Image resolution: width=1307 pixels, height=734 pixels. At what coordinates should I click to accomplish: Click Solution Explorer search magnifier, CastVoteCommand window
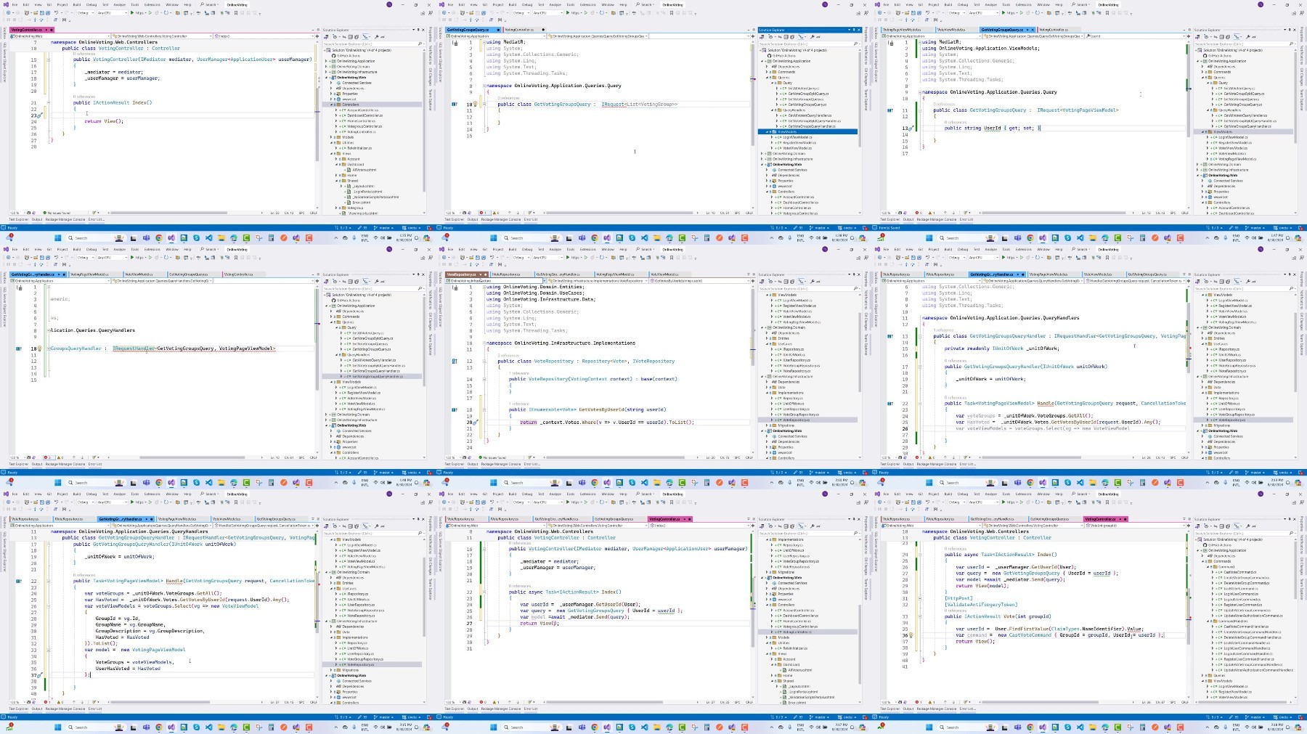pos(1291,533)
